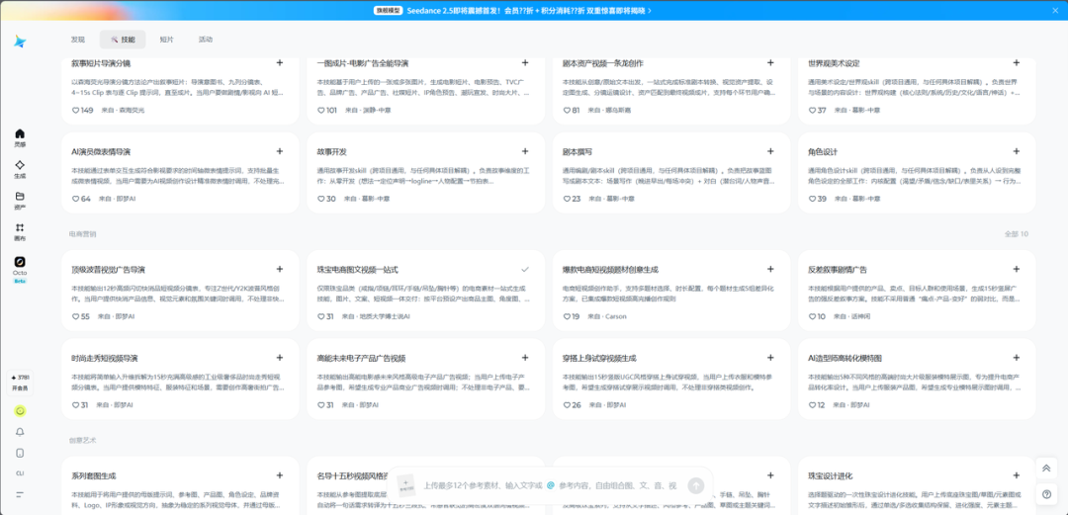Image resolution: width=1068 pixels, height=515 pixels.
Task: Focus the prompt input field at bottom
Action: [x=549, y=485]
